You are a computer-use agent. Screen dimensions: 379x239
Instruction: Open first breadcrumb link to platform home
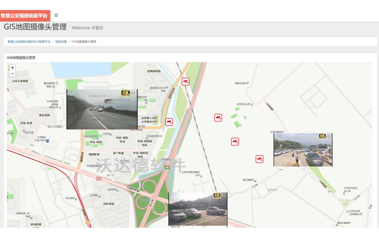coord(29,42)
